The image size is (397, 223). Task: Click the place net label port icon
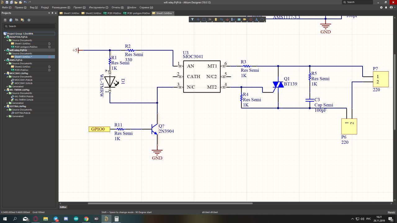[x=245, y=20]
